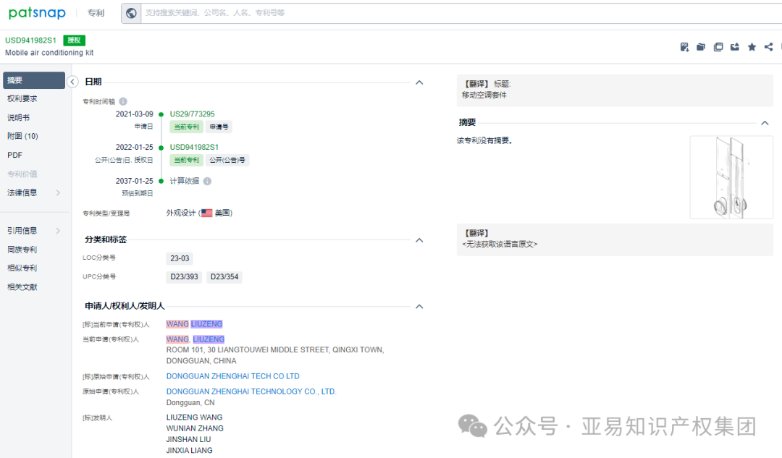Click the 申请号 tag
Screen dimensions: 782x458
click(x=219, y=127)
